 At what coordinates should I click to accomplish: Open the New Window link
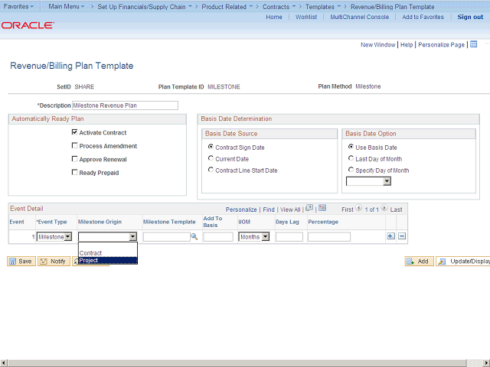click(377, 44)
